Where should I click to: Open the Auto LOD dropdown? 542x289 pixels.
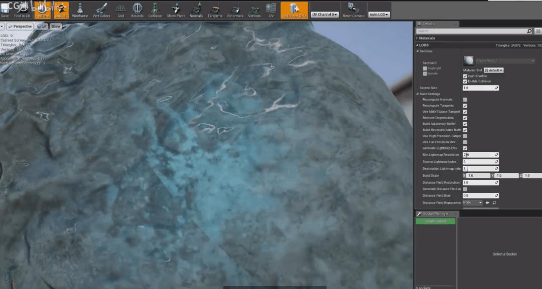379,15
